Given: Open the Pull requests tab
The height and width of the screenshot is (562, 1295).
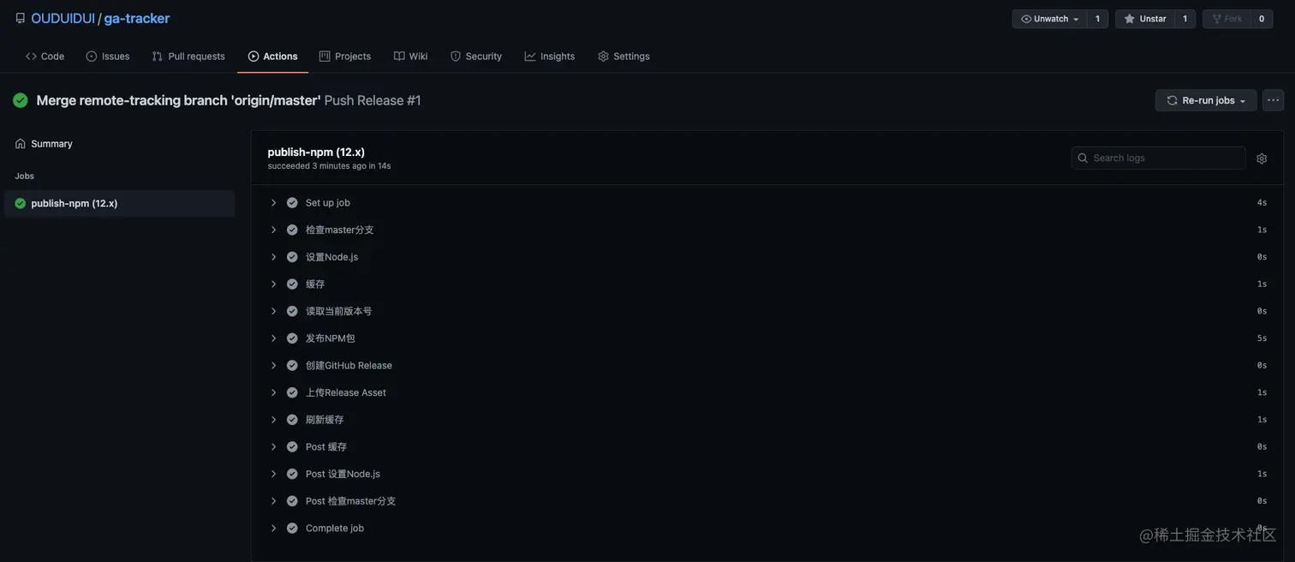Looking at the screenshot, I should (188, 56).
